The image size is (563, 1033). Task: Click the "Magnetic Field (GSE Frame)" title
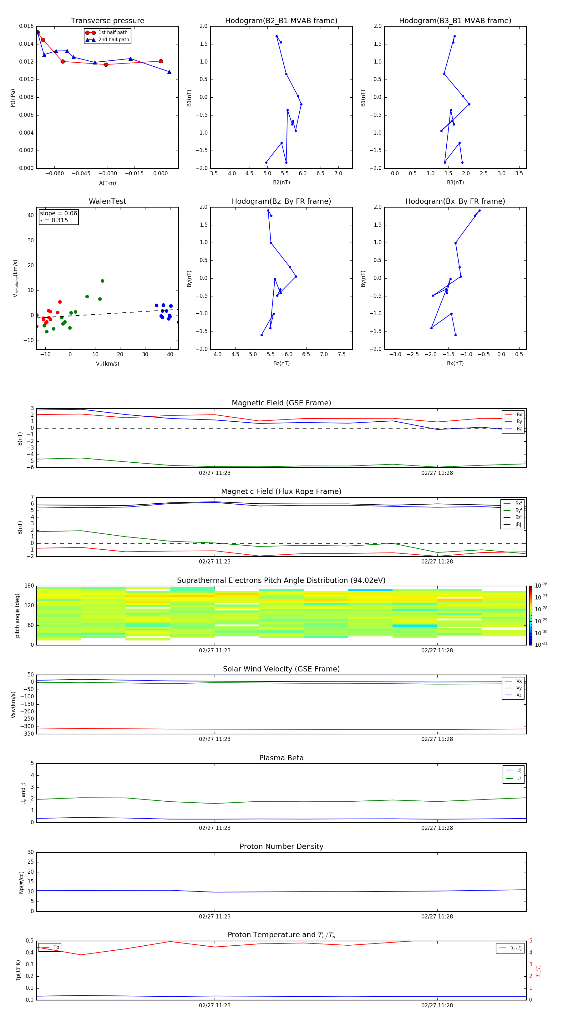281,403
